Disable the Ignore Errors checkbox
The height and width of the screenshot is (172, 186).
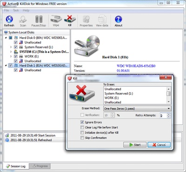[82, 122]
